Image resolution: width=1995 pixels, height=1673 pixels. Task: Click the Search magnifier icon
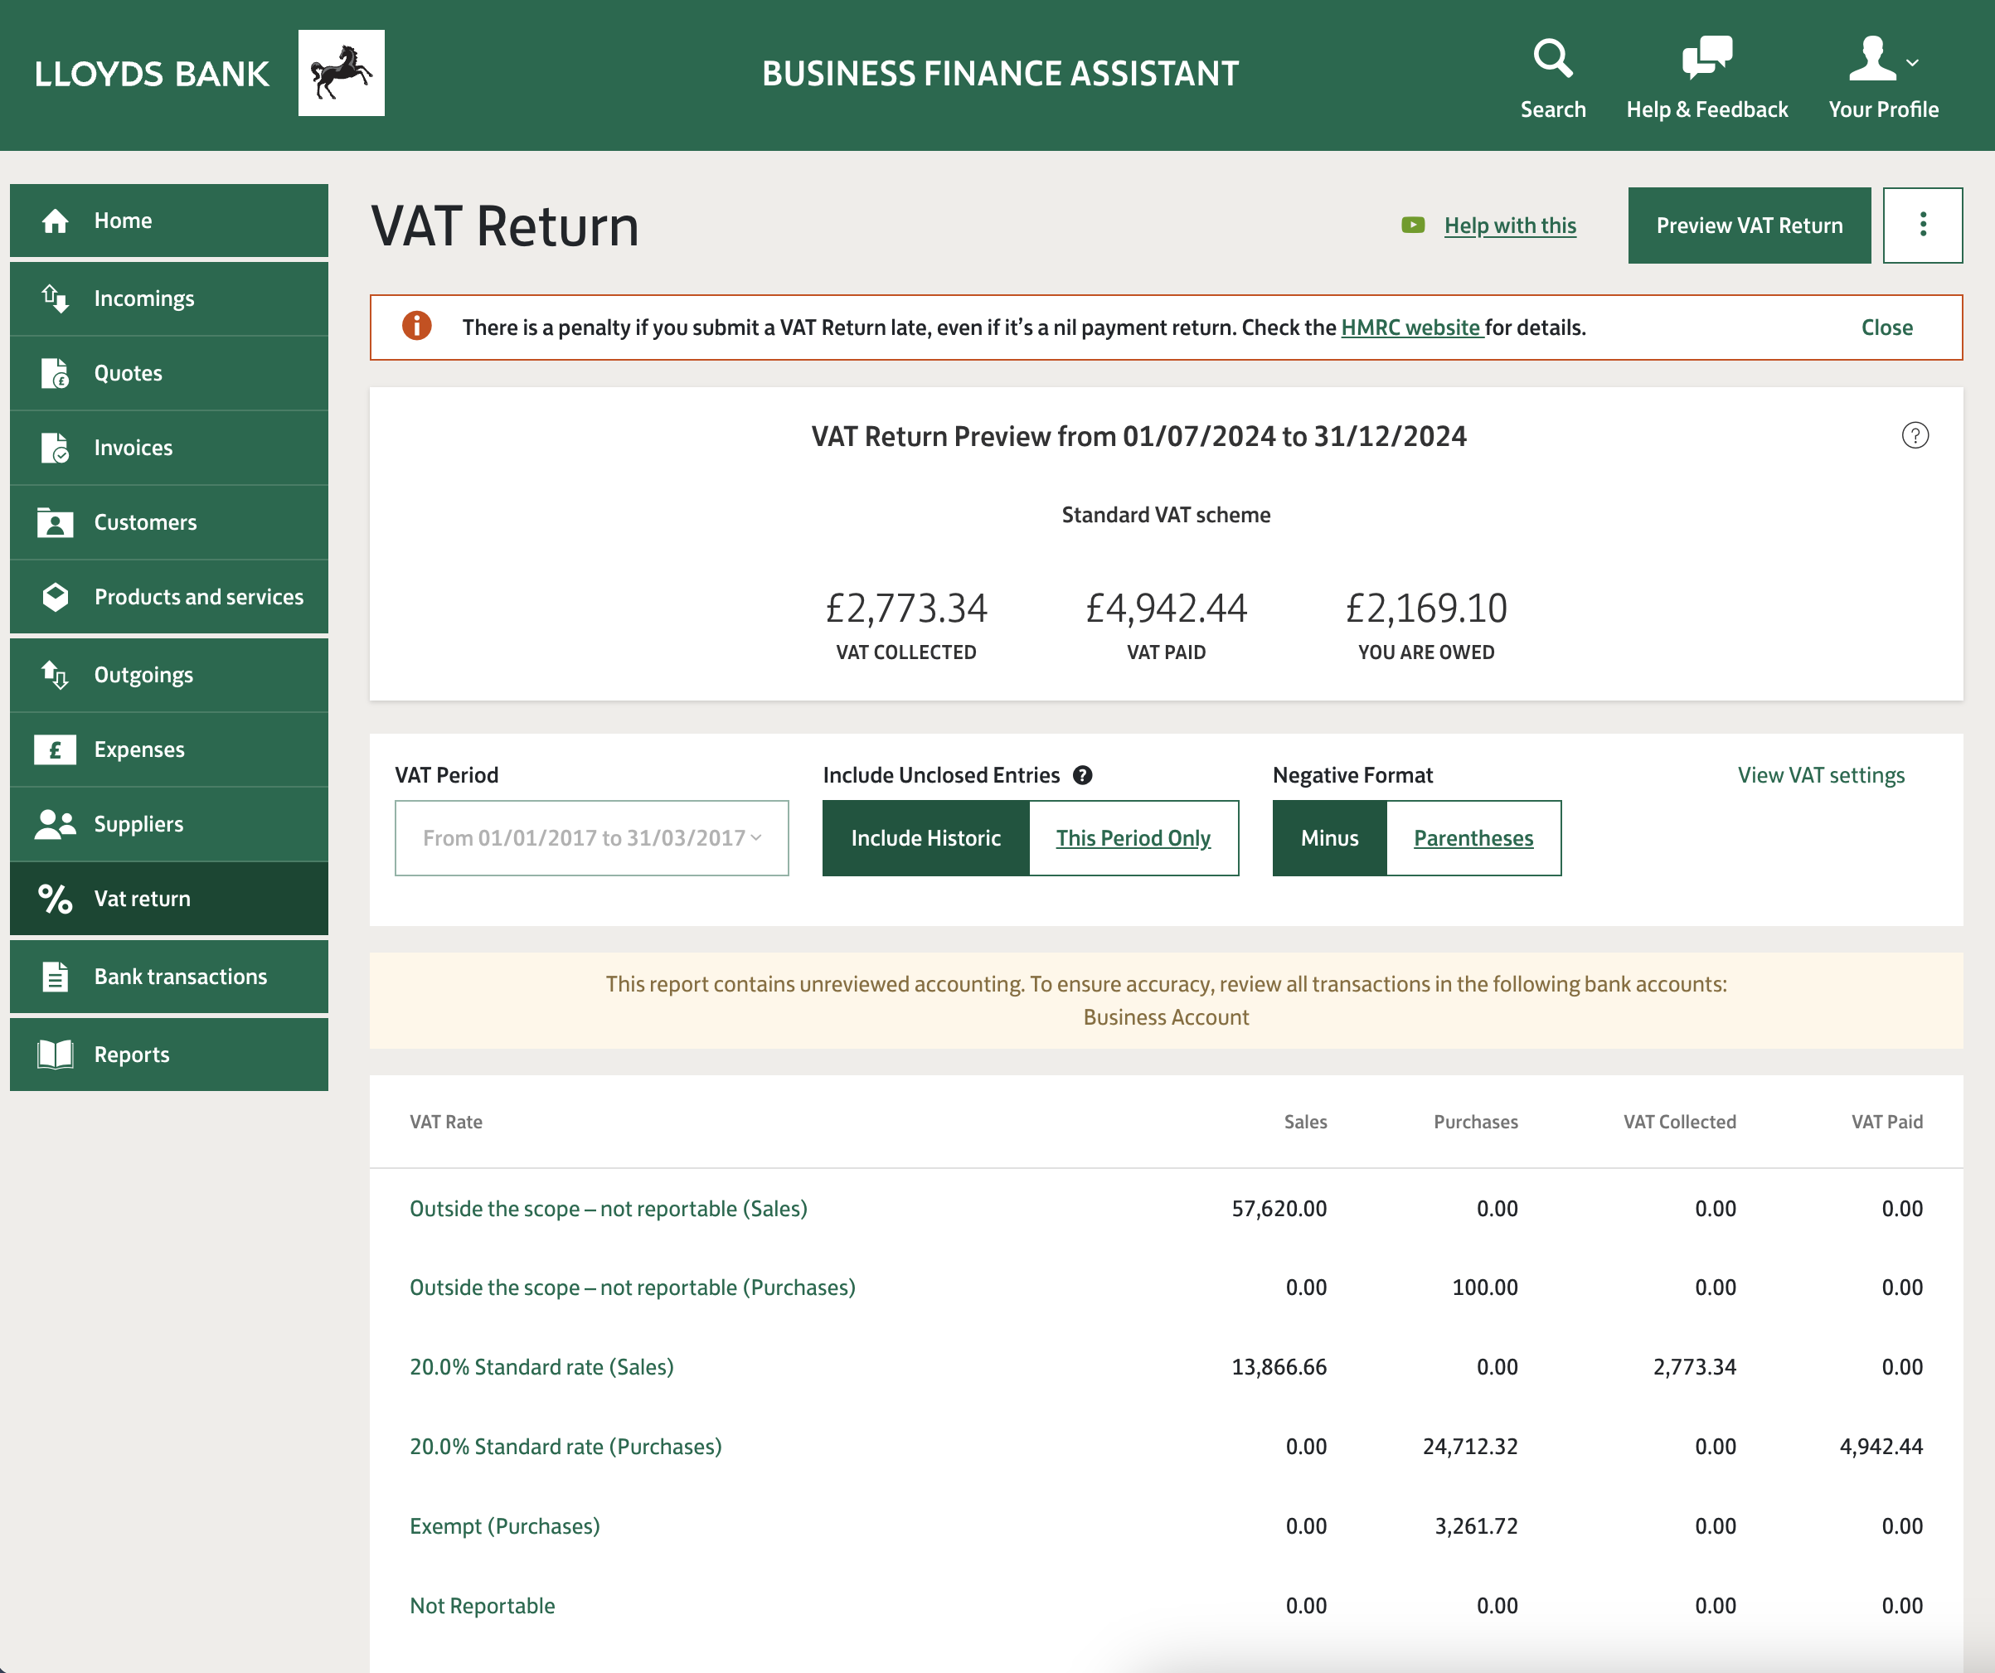pyautogui.click(x=1552, y=59)
